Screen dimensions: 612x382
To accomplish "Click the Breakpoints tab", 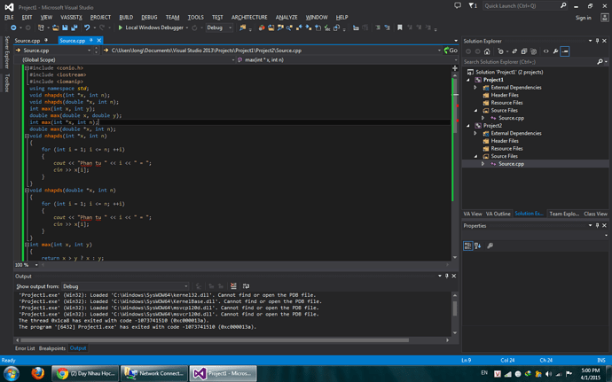I will click(x=52, y=348).
